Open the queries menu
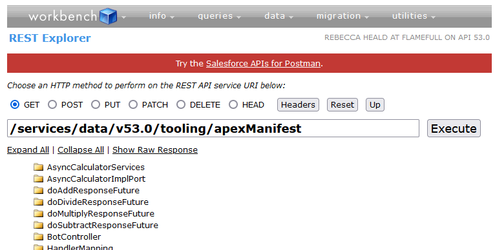 tap(219, 15)
